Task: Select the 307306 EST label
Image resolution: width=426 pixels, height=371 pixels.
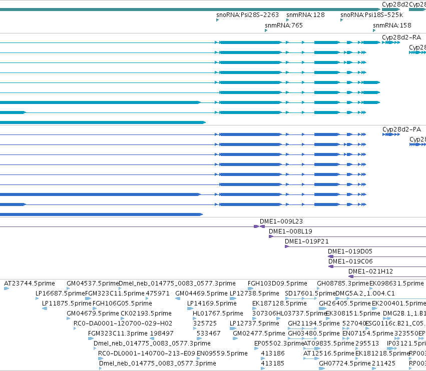Action: click(264, 313)
